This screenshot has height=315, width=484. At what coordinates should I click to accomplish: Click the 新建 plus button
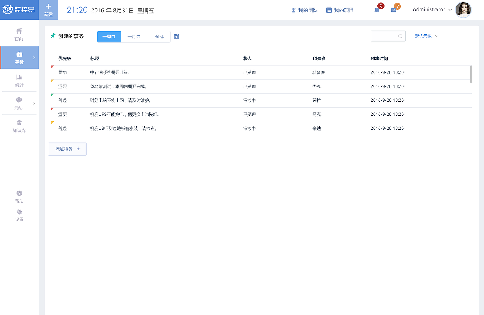(x=48, y=10)
